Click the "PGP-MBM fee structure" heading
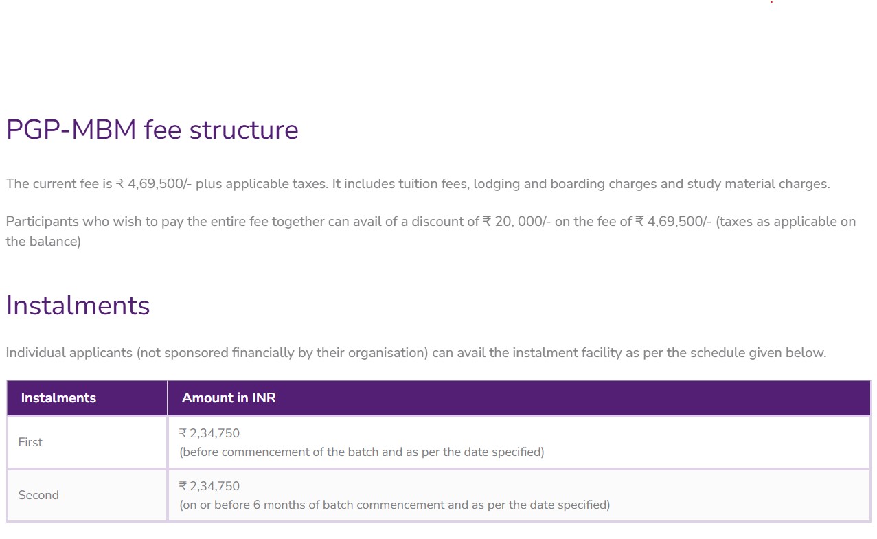Screen dimensions: 877x539 tap(152, 130)
